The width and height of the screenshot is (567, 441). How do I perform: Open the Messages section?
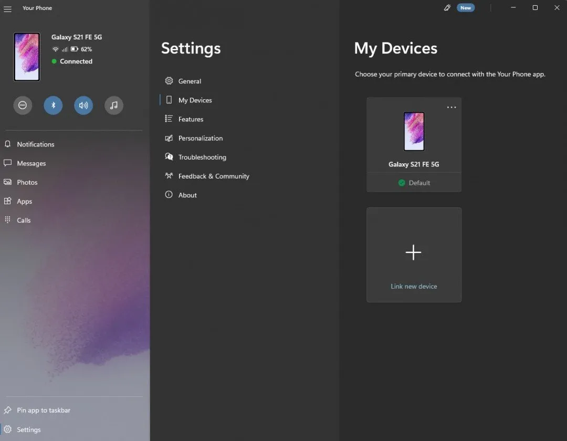(31, 163)
